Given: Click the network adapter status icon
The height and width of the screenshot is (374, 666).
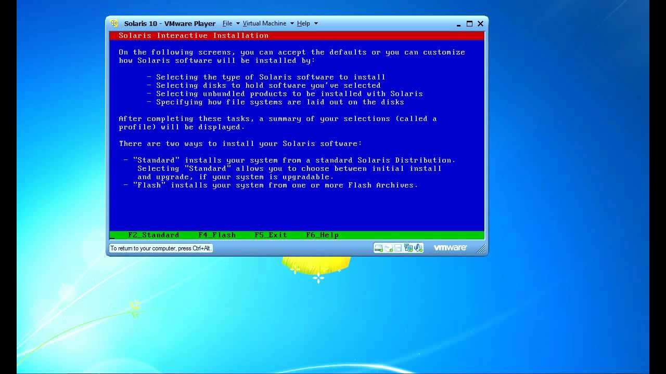Looking at the screenshot, I should (x=408, y=248).
